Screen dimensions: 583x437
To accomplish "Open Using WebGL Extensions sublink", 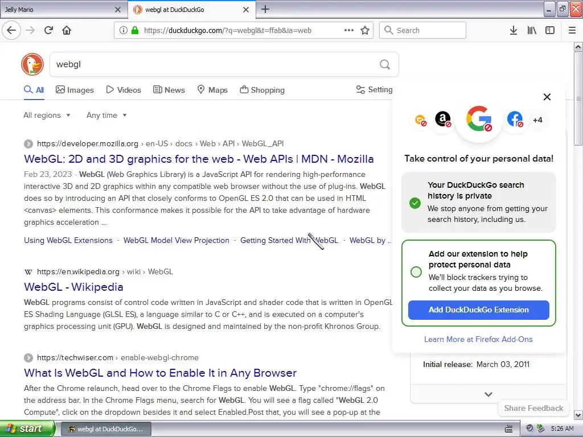I will pyautogui.click(x=68, y=241).
